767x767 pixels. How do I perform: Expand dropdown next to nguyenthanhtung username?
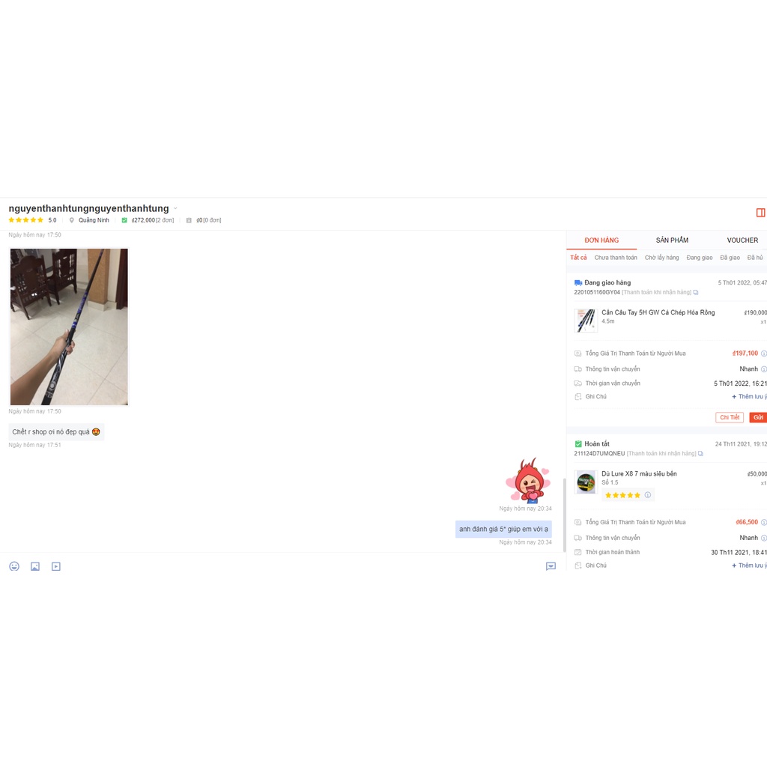tap(175, 208)
